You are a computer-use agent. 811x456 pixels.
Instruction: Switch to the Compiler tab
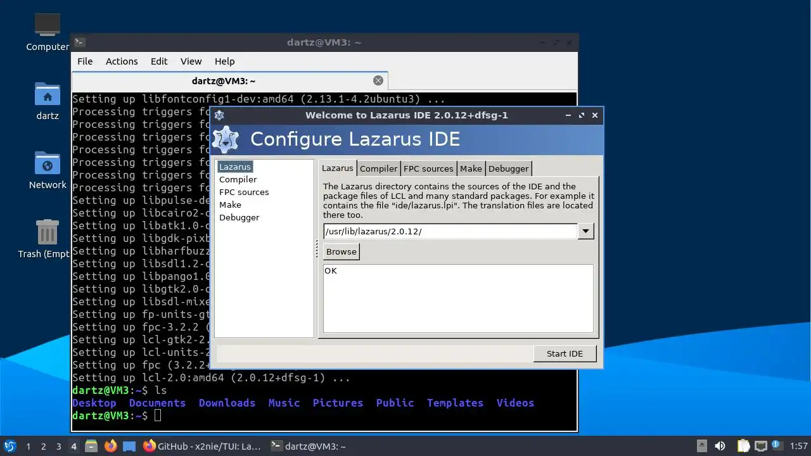coord(378,168)
